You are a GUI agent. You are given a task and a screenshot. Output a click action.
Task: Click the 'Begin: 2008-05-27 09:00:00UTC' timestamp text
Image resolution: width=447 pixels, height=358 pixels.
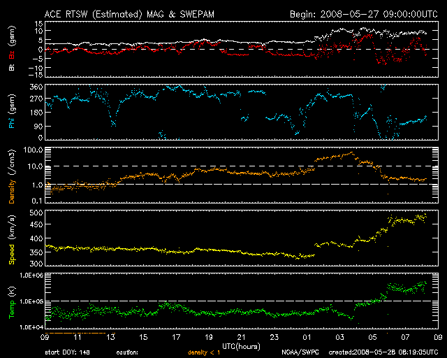[x=363, y=14]
